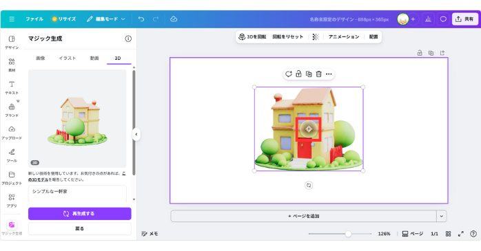
Task: Open the プロジェクト sidebar panel
Action: (12, 178)
